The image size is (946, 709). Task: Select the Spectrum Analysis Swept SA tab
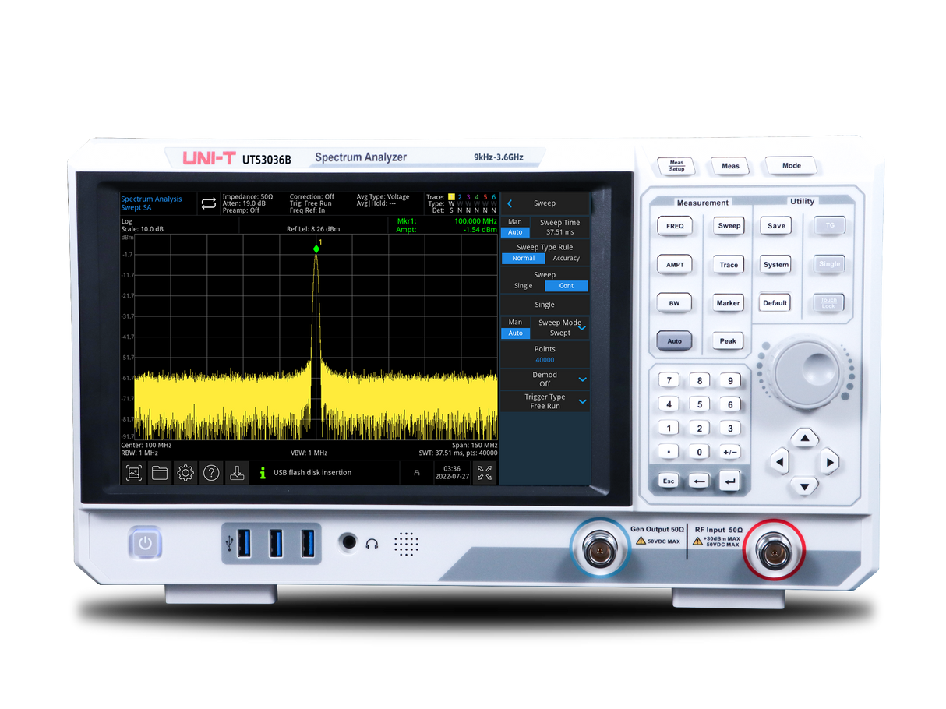(153, 203)
